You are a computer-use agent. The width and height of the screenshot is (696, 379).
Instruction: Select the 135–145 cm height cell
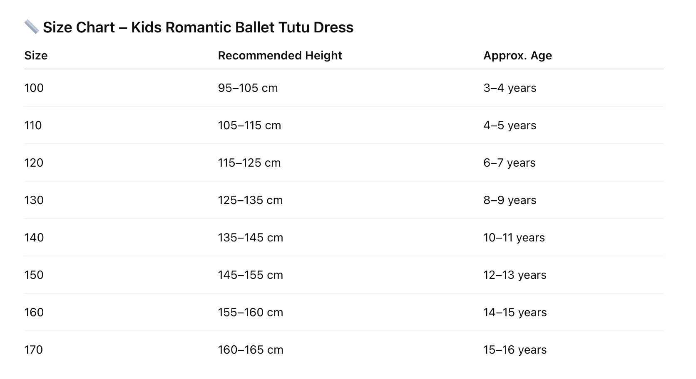[250, 238]
